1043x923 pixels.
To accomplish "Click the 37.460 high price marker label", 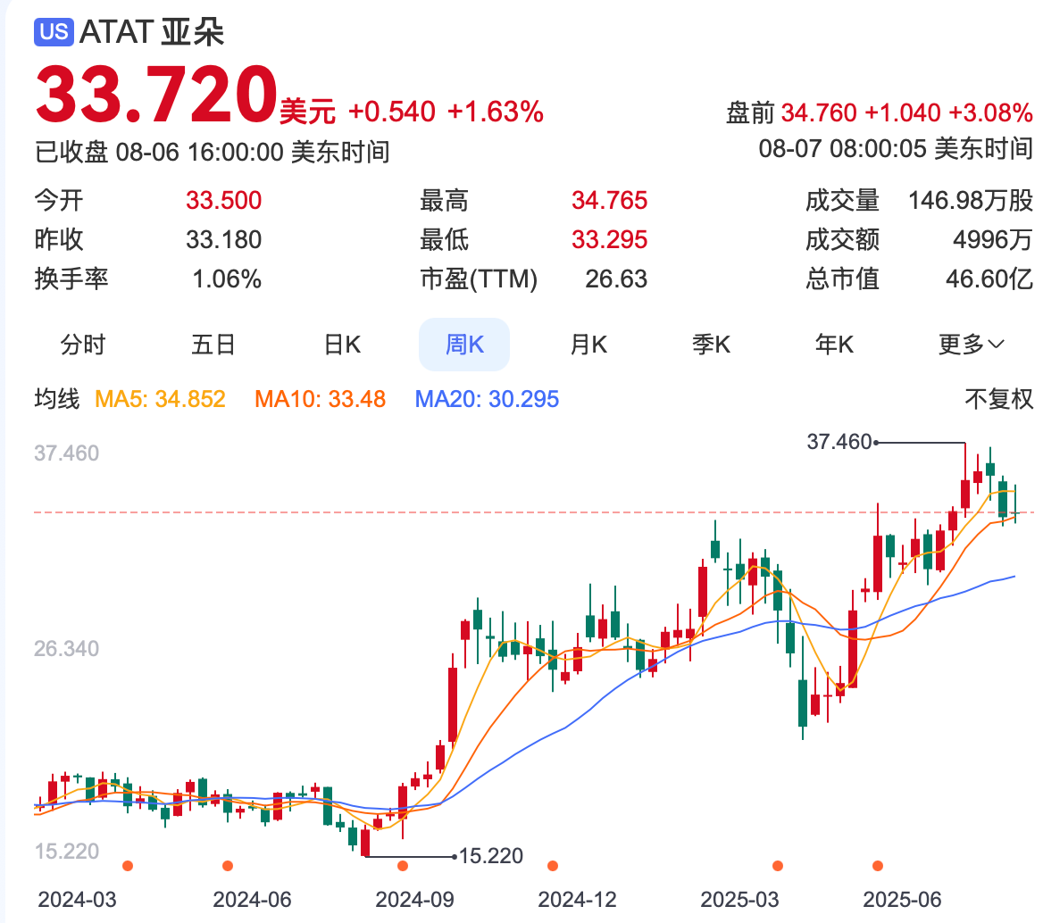I will [x=838, y=442].
